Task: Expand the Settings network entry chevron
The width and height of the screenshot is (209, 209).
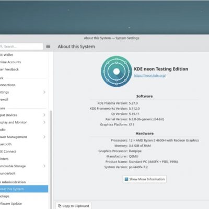Action: point(44,92)
